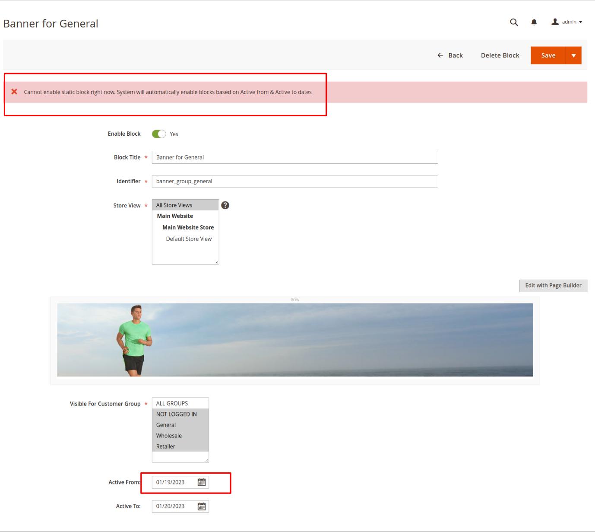The height and width of the screenshot is (532, 595).
Task: Click the Delete Block button
Action: click(500, 55)
